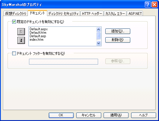
Task: Uncheck 既定のドキュメントを有効にする checkbox
Action: click(14, 22)
